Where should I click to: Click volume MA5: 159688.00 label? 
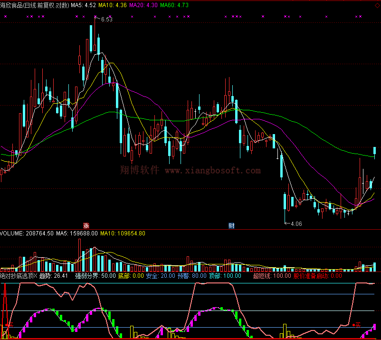tap(77, 233)
